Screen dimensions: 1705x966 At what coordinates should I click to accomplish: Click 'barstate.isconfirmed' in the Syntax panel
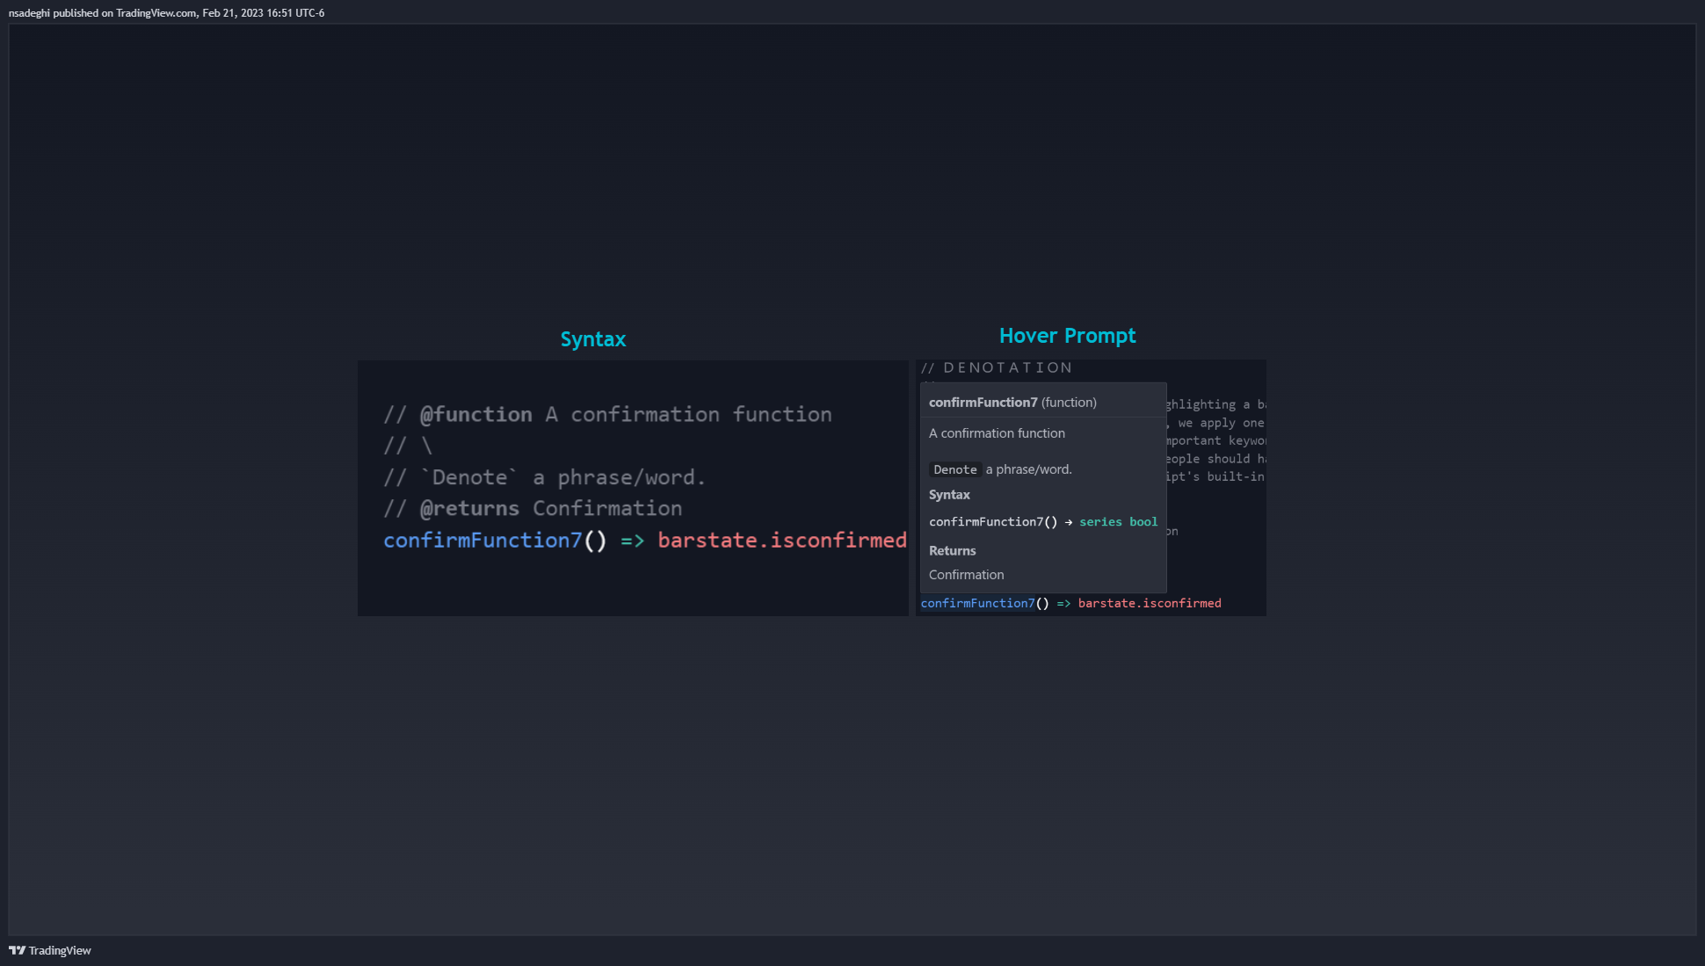click(781, 540)
